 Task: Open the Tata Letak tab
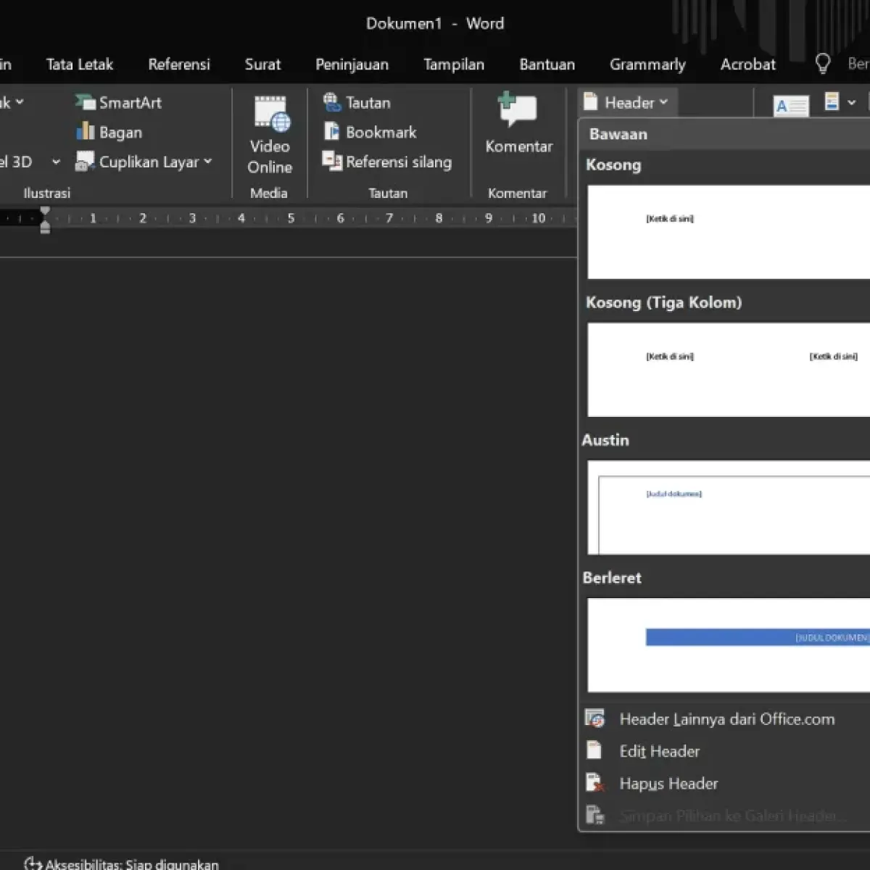point(80,64)
